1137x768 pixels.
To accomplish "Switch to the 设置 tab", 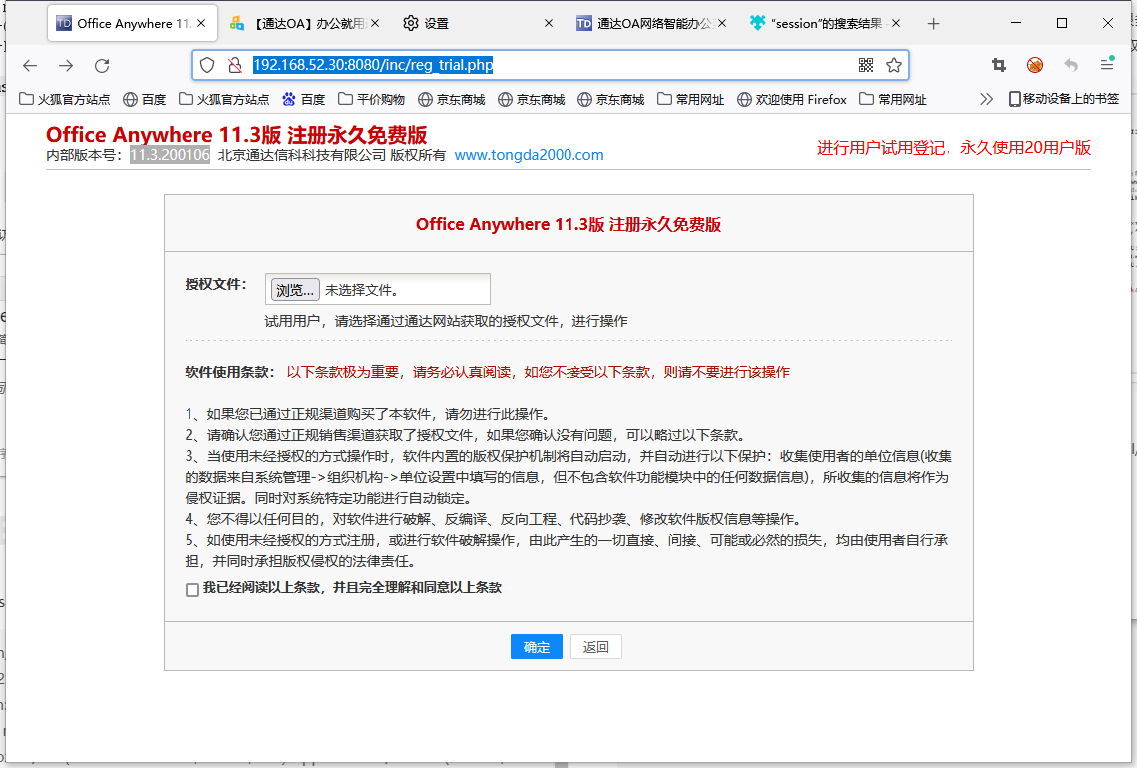I will (477, 23).
